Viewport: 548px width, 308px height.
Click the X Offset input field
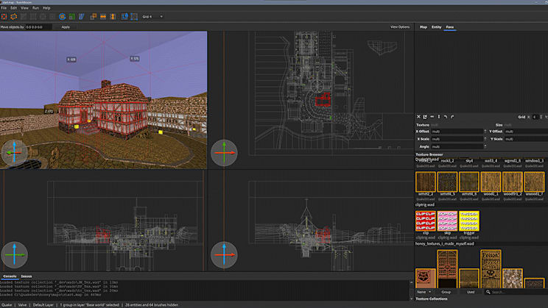click(457, 132)
